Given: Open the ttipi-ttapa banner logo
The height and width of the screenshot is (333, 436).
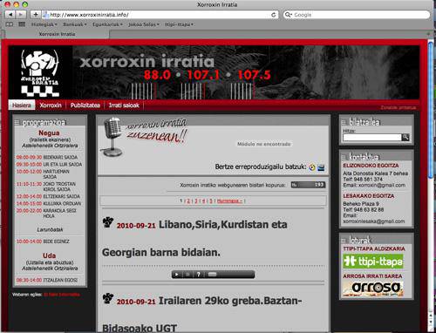Looking at the screenshot, I should point(373,262).
